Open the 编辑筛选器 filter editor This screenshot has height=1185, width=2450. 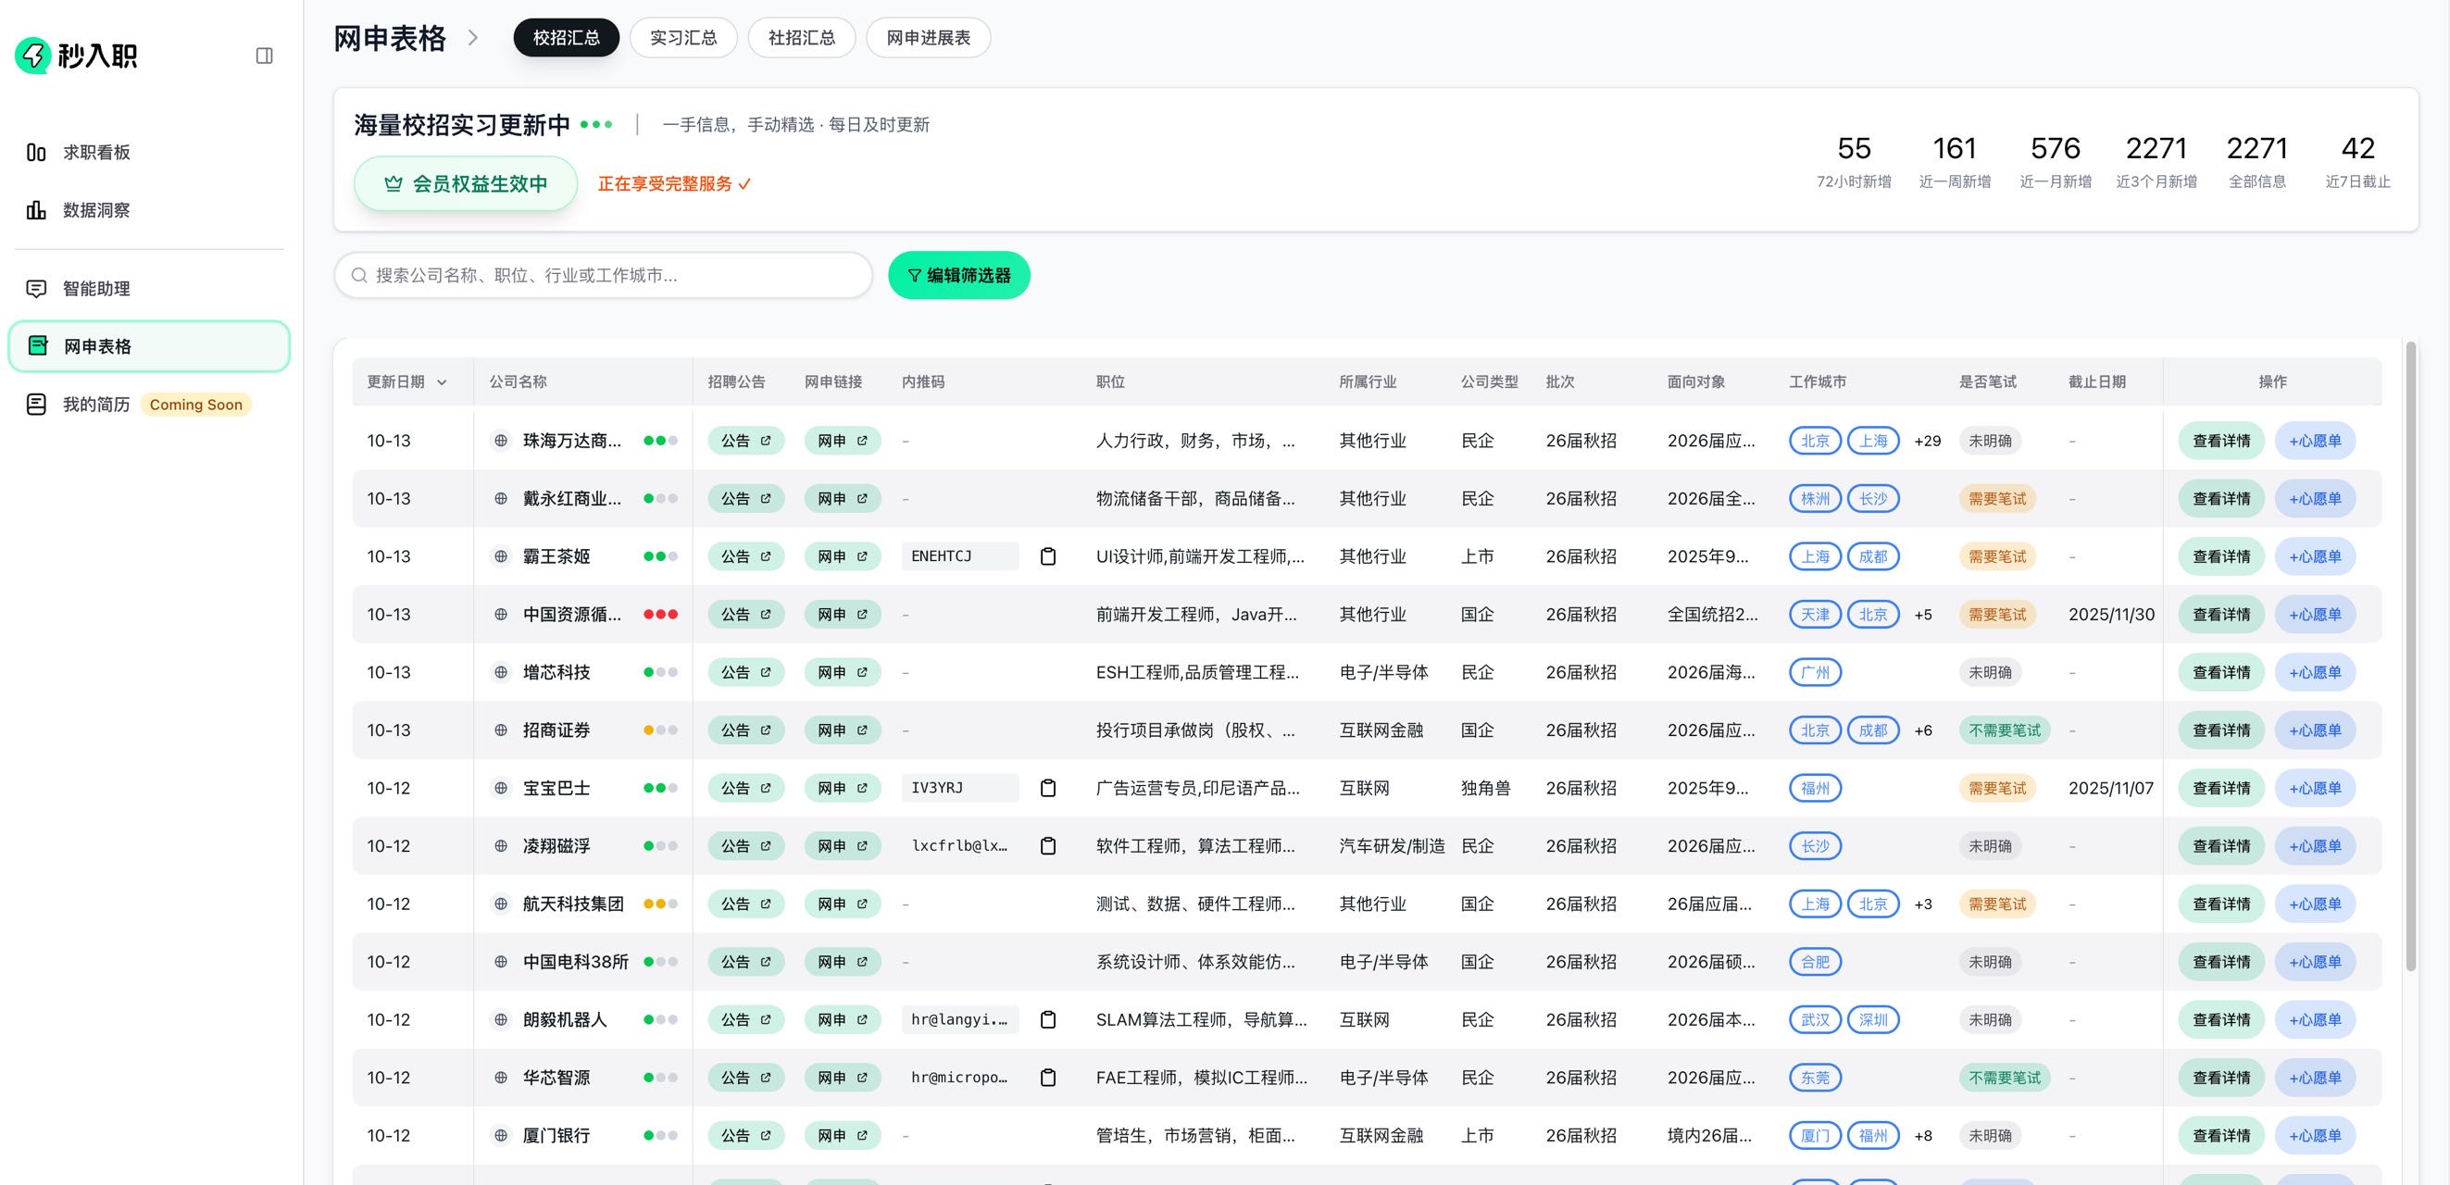pos(958,275)
